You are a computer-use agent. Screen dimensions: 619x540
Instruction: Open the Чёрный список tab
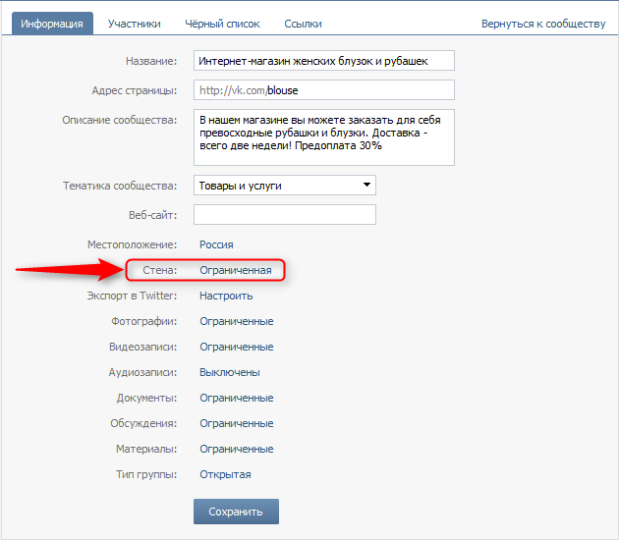222,24
